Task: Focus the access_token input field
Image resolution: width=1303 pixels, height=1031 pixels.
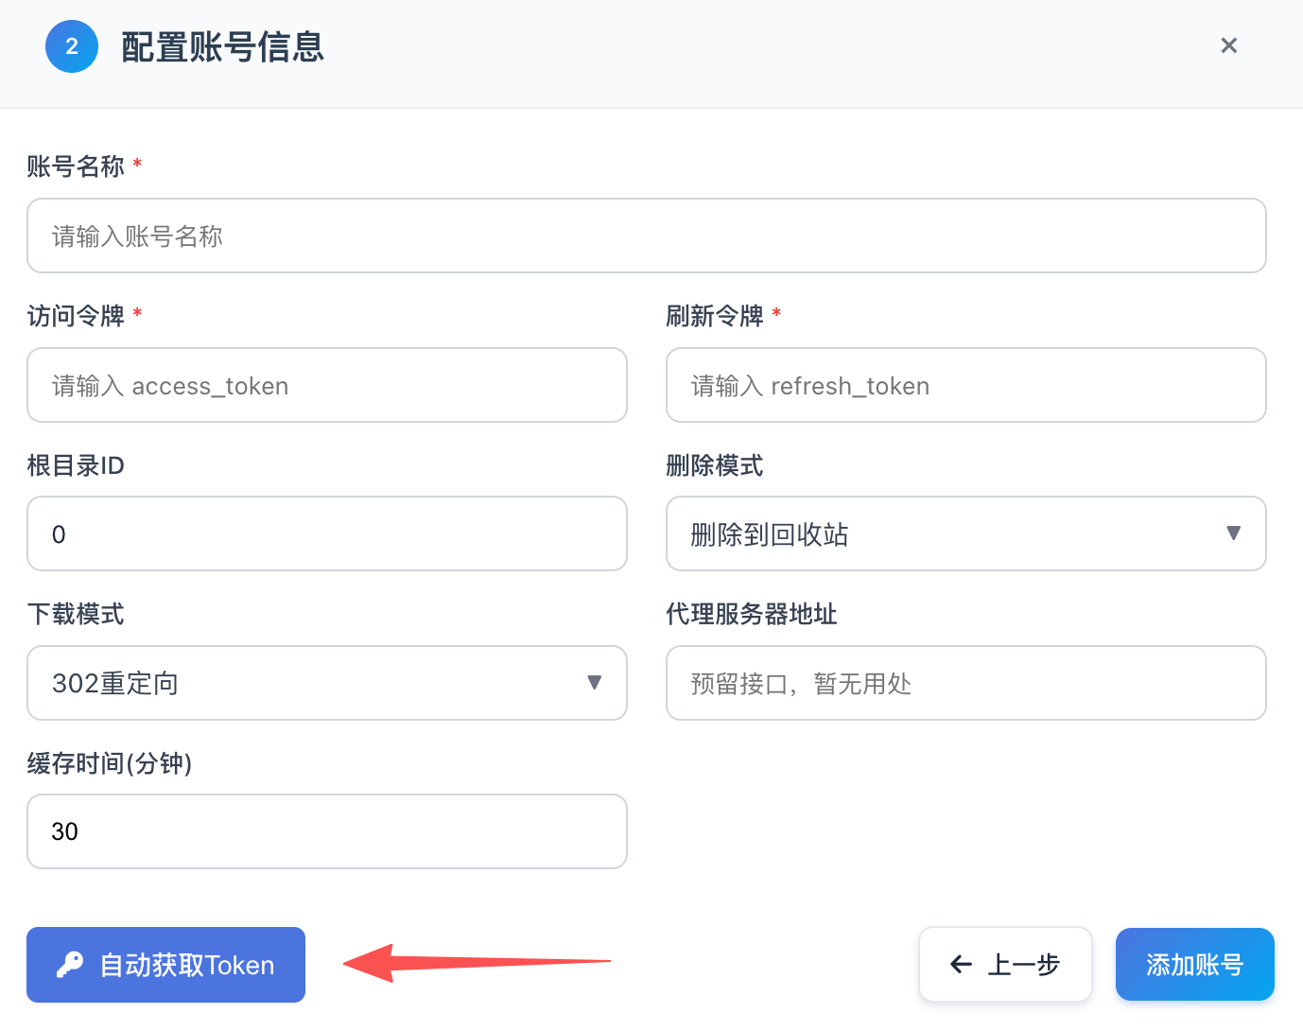Action: pos(327,385)
